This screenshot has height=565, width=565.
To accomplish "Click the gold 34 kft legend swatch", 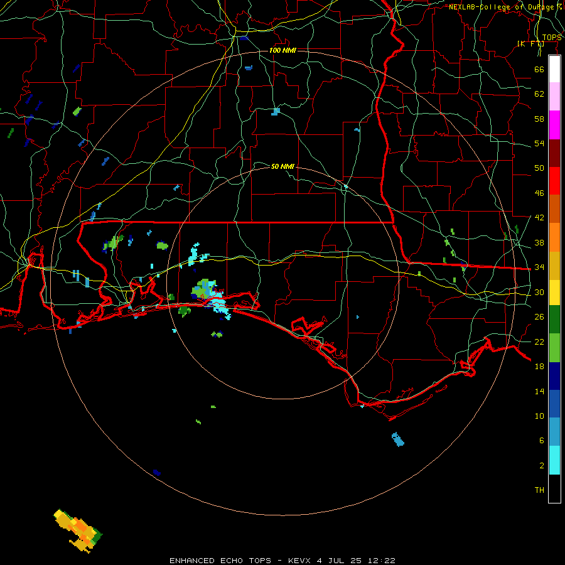I will (x=554, y=266).
